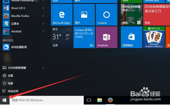
Task: Open File Explorer from the taskbar
Action: pos(100,100)
